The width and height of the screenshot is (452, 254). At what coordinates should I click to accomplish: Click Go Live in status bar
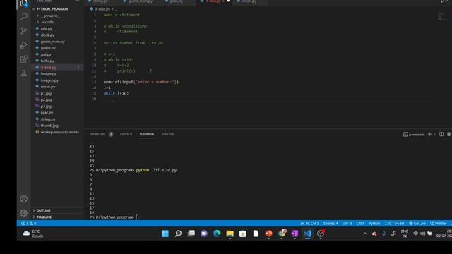(x=417, y=223)
